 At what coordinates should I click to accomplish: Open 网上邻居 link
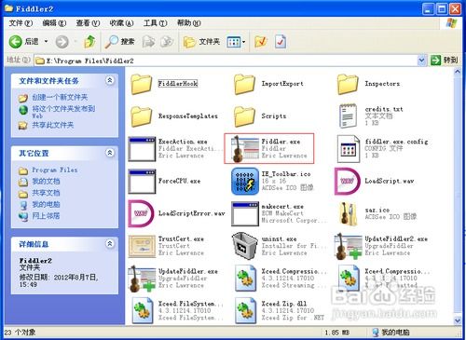46,216
